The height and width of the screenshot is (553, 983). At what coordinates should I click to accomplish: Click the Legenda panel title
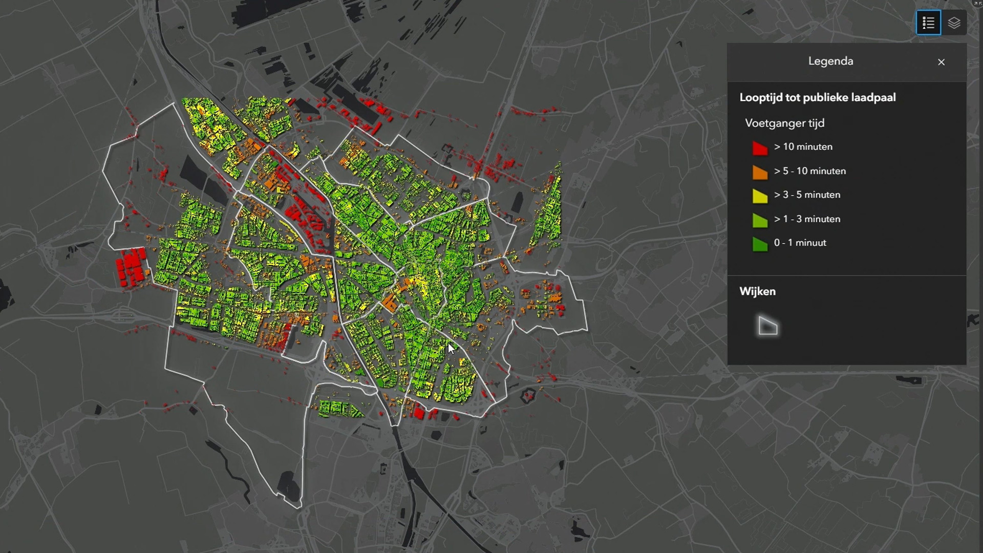click(830, 61)
